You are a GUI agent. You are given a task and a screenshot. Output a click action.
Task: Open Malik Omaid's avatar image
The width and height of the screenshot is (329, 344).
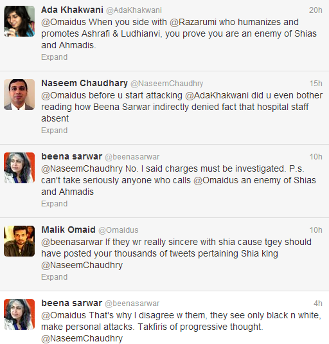point(19,241)
